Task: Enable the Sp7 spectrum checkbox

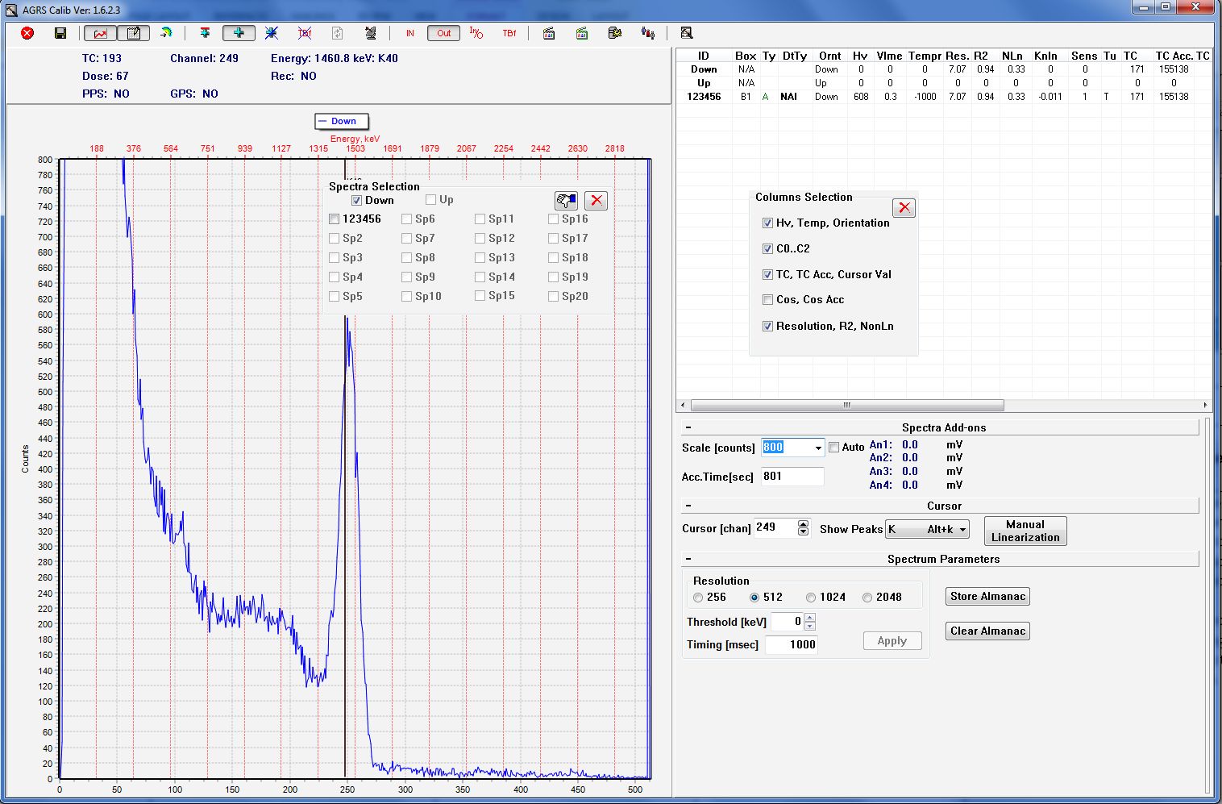Action: click(x=406, y=238)
